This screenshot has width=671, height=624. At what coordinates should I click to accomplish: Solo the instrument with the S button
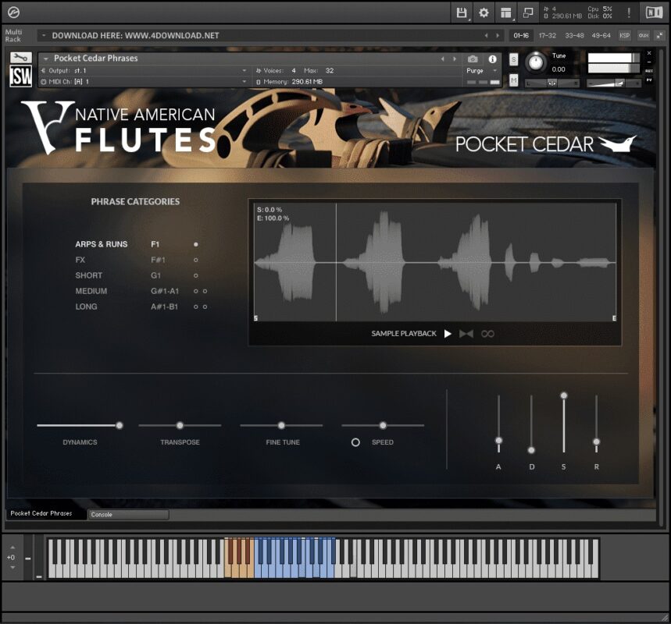point(513,59)
